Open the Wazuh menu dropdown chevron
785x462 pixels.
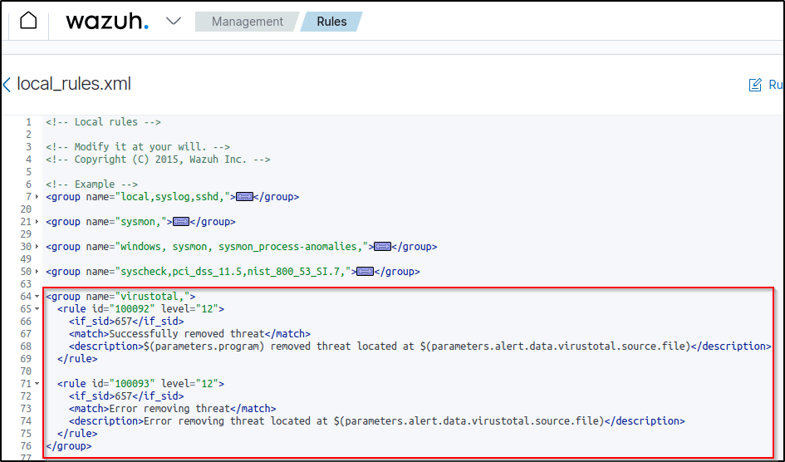[x=174, y=21]
